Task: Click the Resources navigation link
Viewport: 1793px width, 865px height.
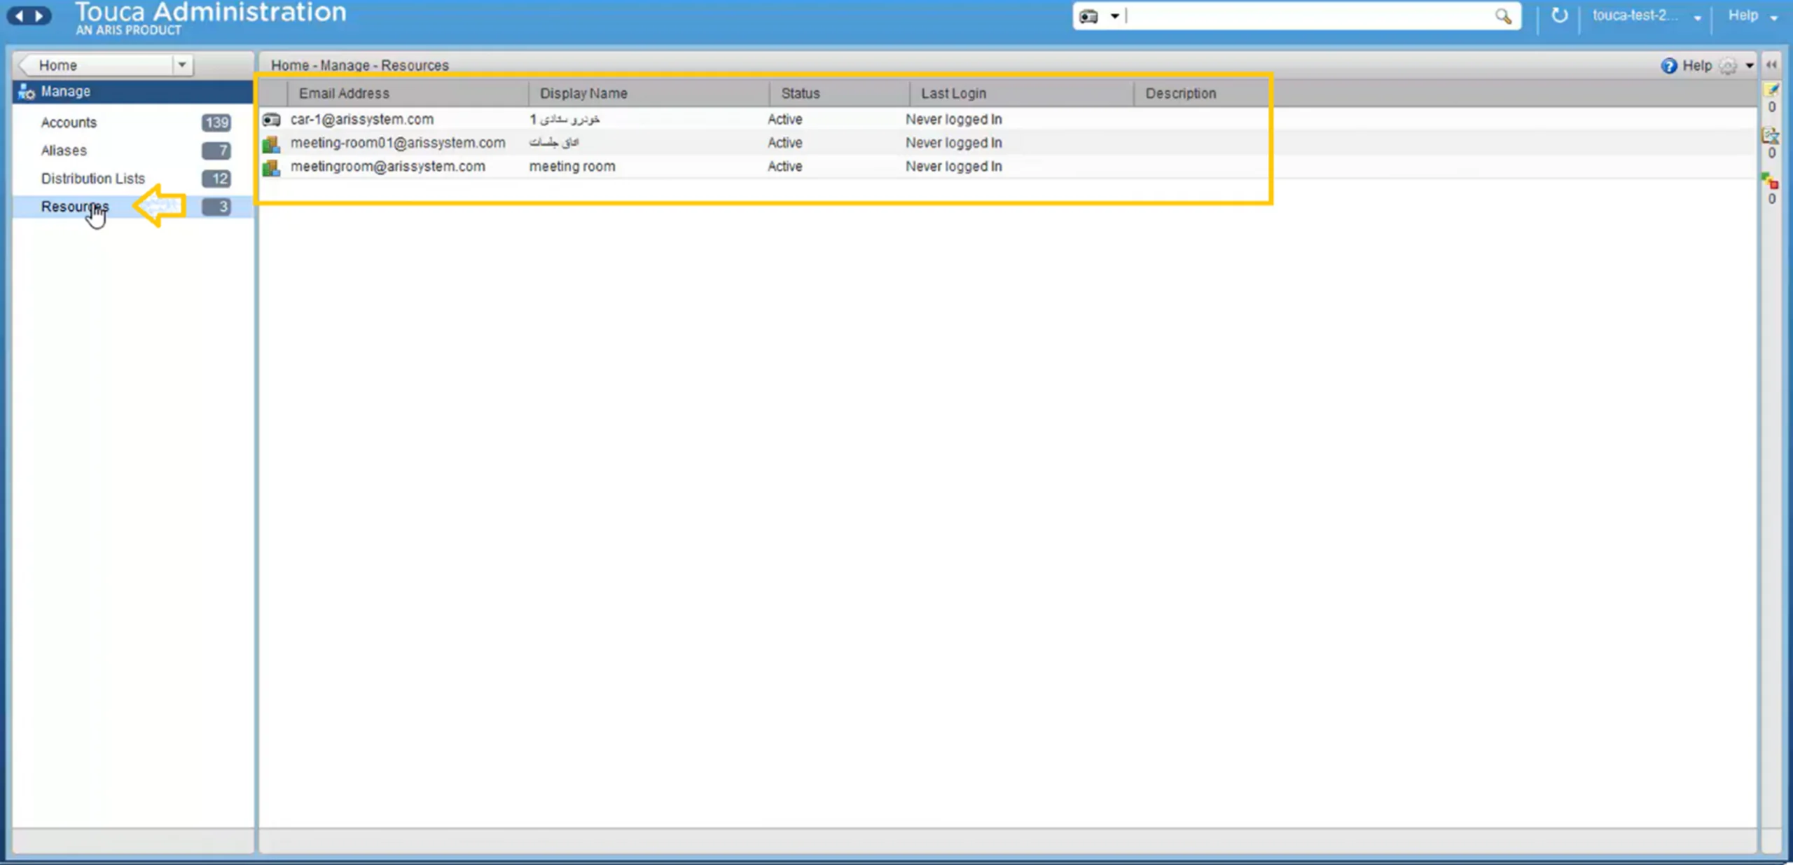Action: (x=76, y=206)
